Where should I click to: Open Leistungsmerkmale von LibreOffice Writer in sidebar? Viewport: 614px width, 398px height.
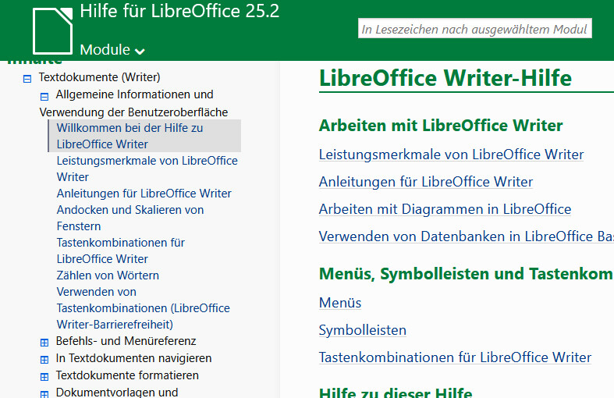(x=147, y=169)
